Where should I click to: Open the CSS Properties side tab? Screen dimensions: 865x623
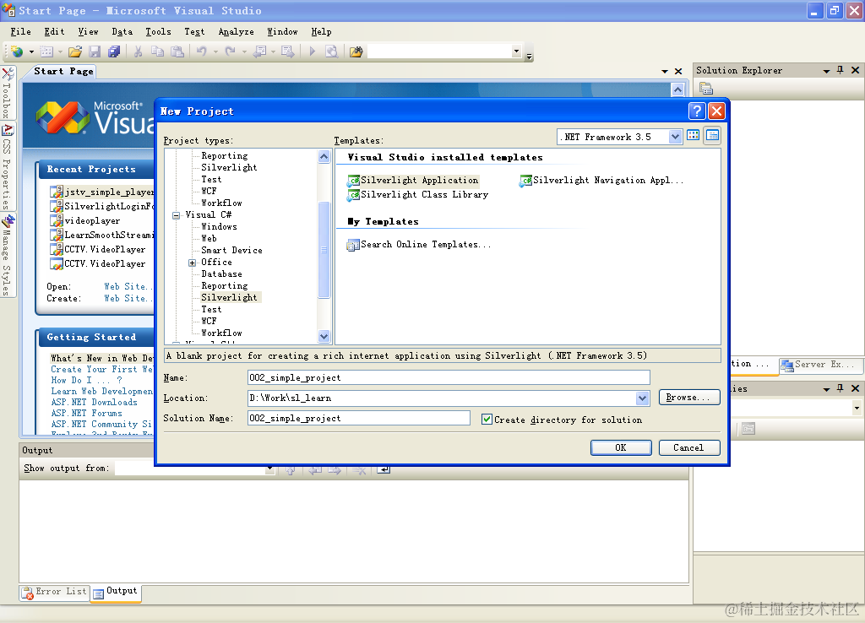7,167
